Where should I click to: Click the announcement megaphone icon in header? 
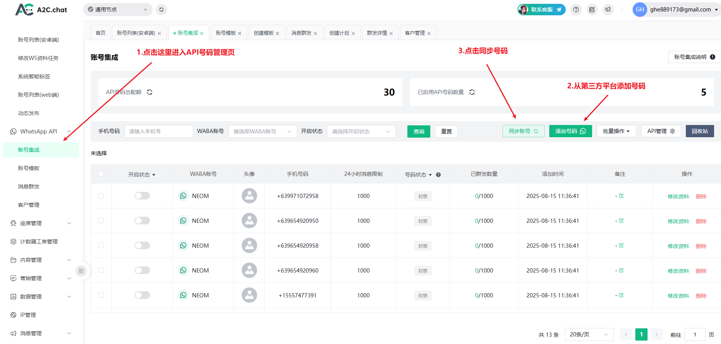(608, 10)
